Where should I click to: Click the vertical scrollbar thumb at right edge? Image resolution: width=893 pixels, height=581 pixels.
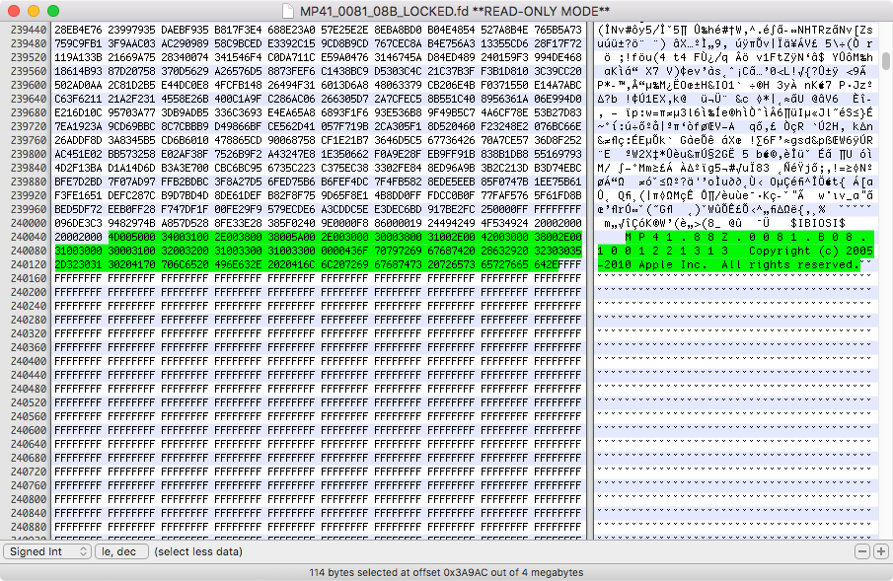click(885, 61)
